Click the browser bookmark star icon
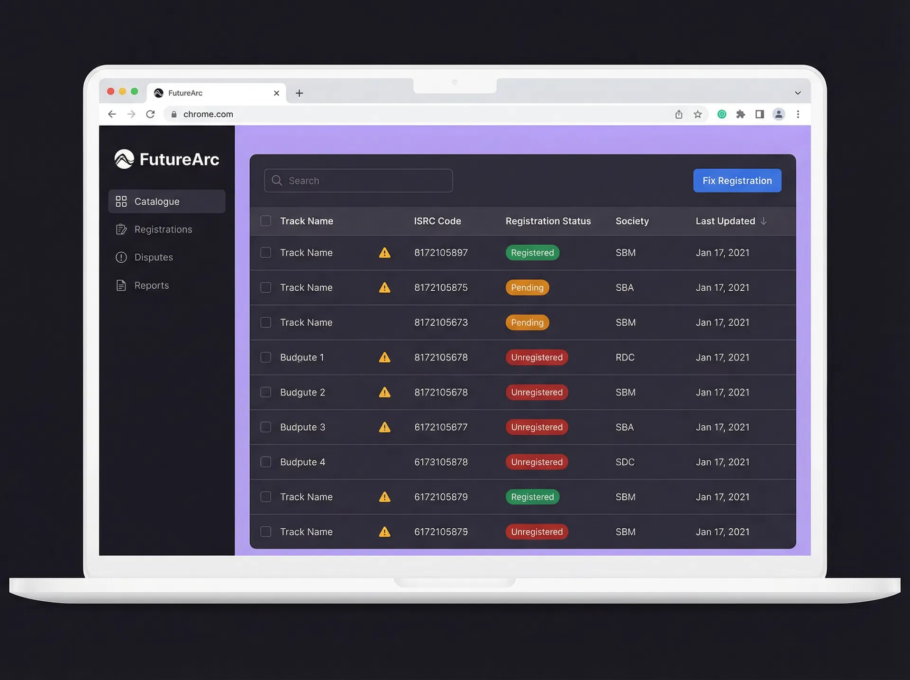The width and height of the screenshot is (910, 680). click(x=698, y=114)
